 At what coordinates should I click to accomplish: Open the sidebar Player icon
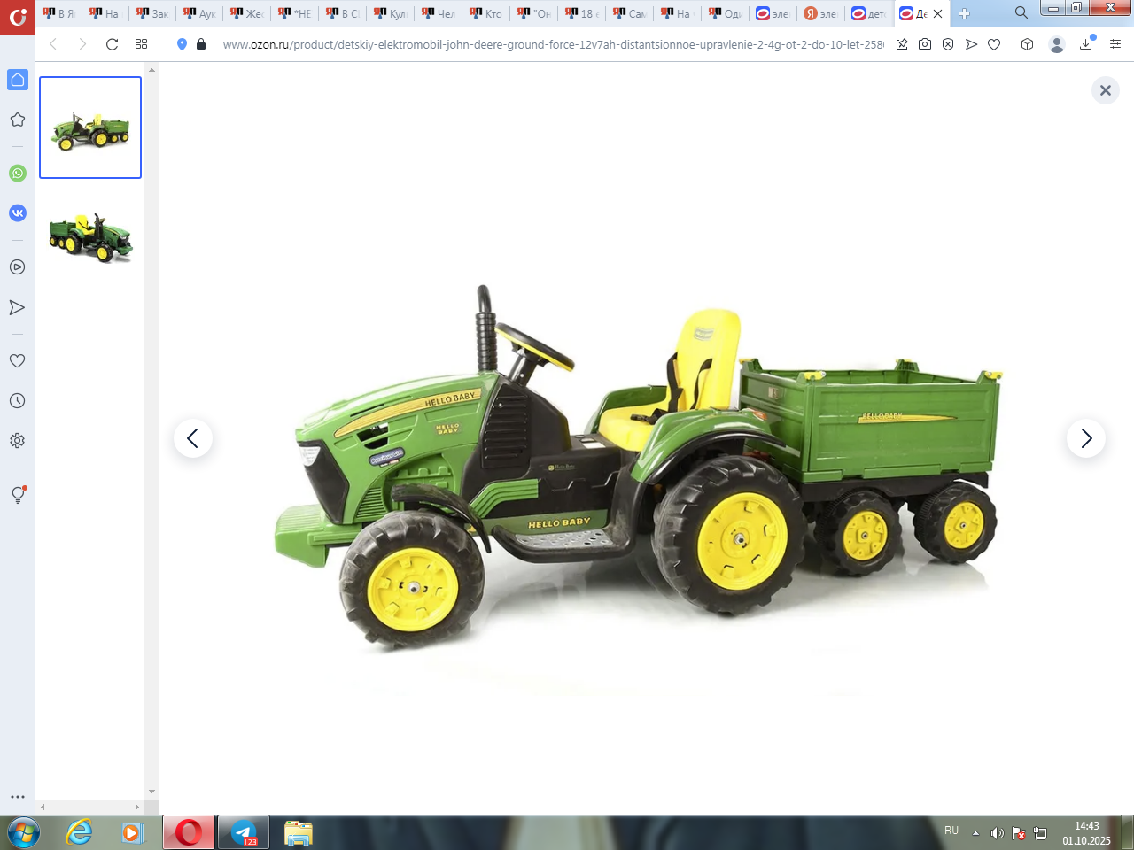click(x=18, y=267)
